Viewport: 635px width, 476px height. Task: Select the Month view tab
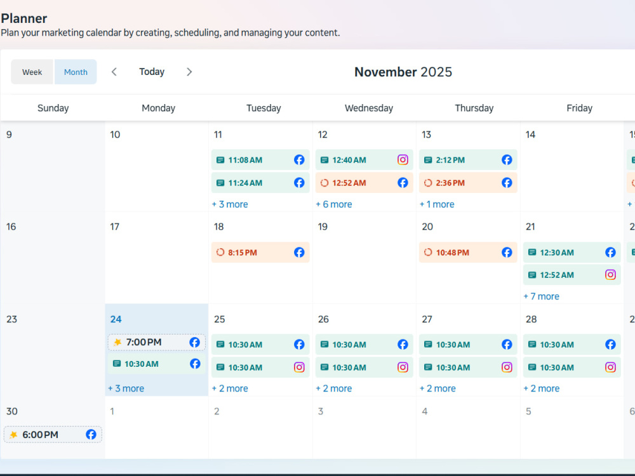point(76,72)
